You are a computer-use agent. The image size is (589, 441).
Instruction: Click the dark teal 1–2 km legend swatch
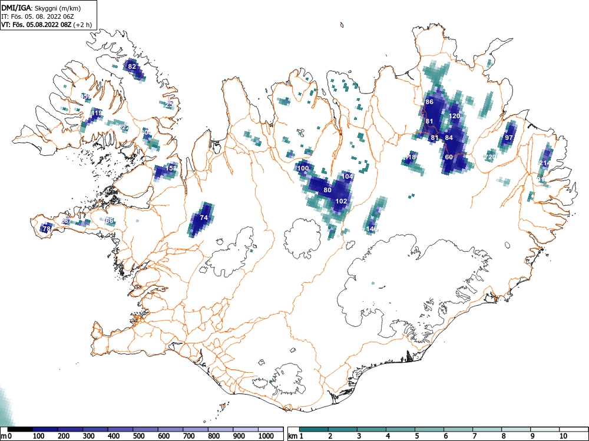pos(314,429)
